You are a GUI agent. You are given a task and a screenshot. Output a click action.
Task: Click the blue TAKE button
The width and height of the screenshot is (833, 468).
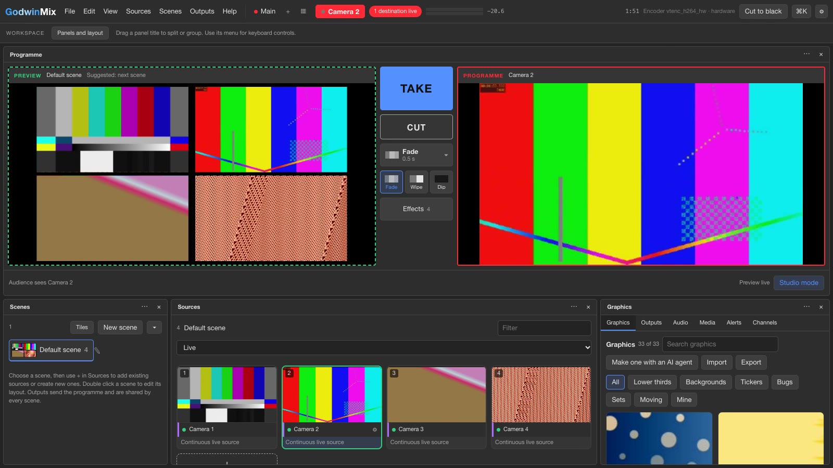tap(416, 88)
